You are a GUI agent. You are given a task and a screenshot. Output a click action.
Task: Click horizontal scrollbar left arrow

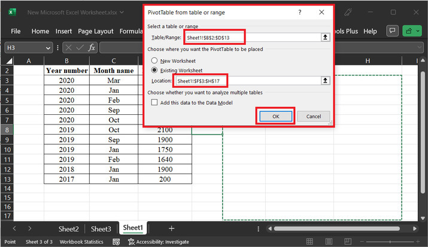click(270, 228)
